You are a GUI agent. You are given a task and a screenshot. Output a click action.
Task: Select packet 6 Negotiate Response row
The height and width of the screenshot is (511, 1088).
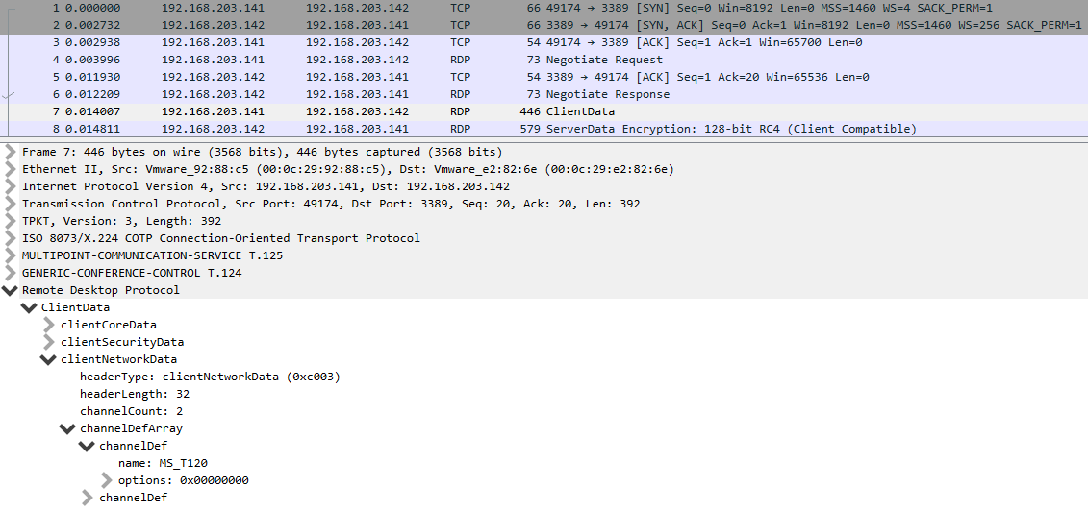click(x=544, y=95)
